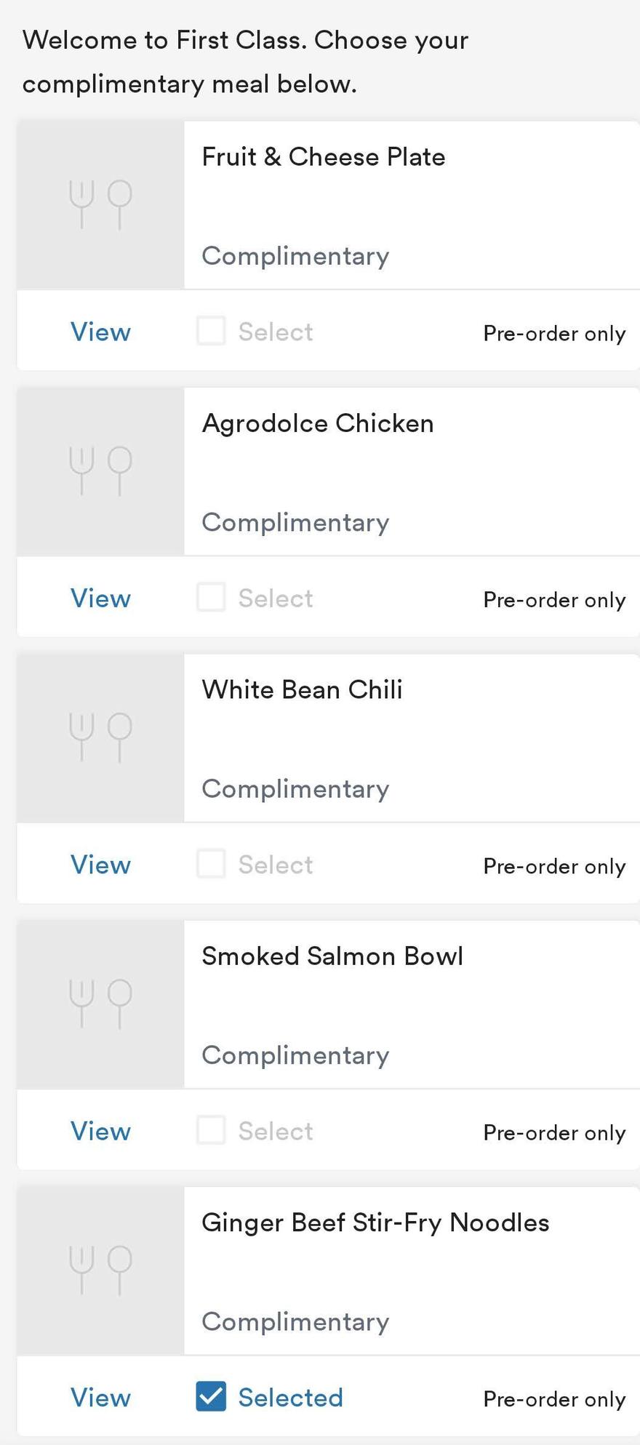Click the Smoked Salmon Bowl utensils icon
The image size is (640, 1445).
(x=100, y=1004)
